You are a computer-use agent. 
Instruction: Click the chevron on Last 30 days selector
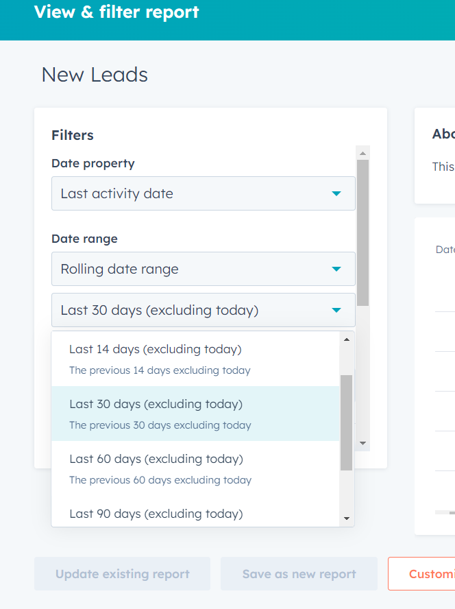336,310
